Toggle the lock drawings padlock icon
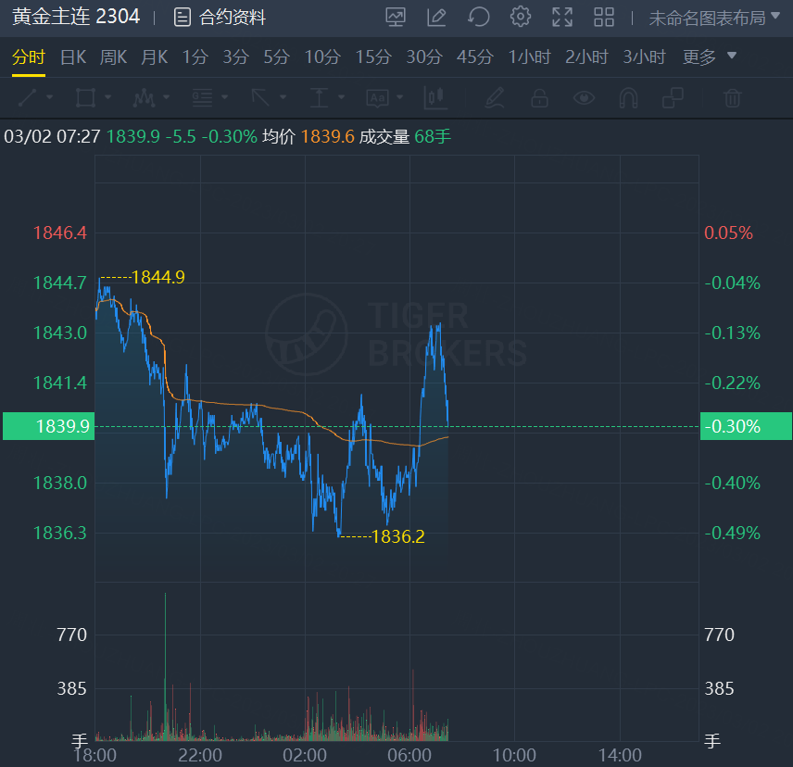Viewport: 793px width, 767px height. click(539, 97)
